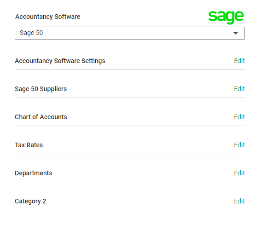Select the Sage 50 Suppliers row label

point(41,89)
